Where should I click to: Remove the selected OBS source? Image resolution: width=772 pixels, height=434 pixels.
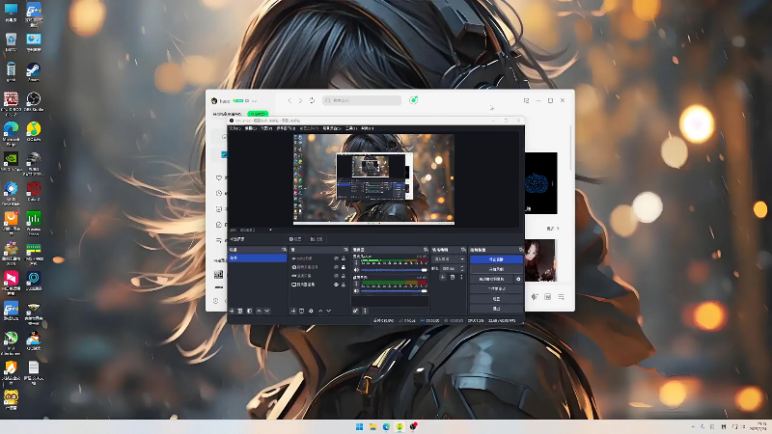[302, 311]
